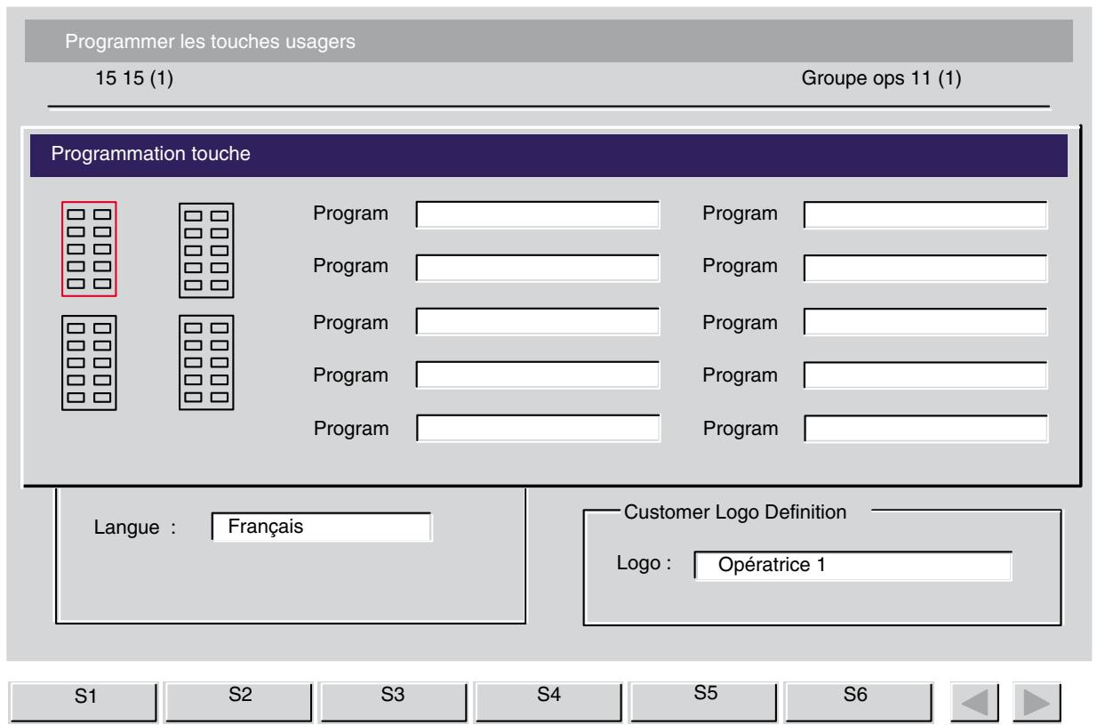Select the bottom-right key block icon
Viewport: 1097px width, 725px height.
click(206, 362)
